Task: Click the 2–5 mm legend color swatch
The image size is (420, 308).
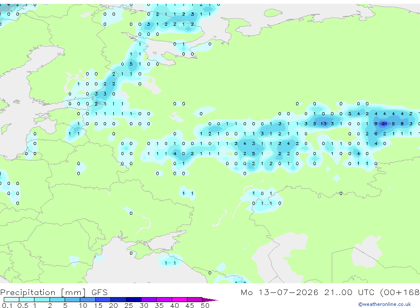Action: 57,300
